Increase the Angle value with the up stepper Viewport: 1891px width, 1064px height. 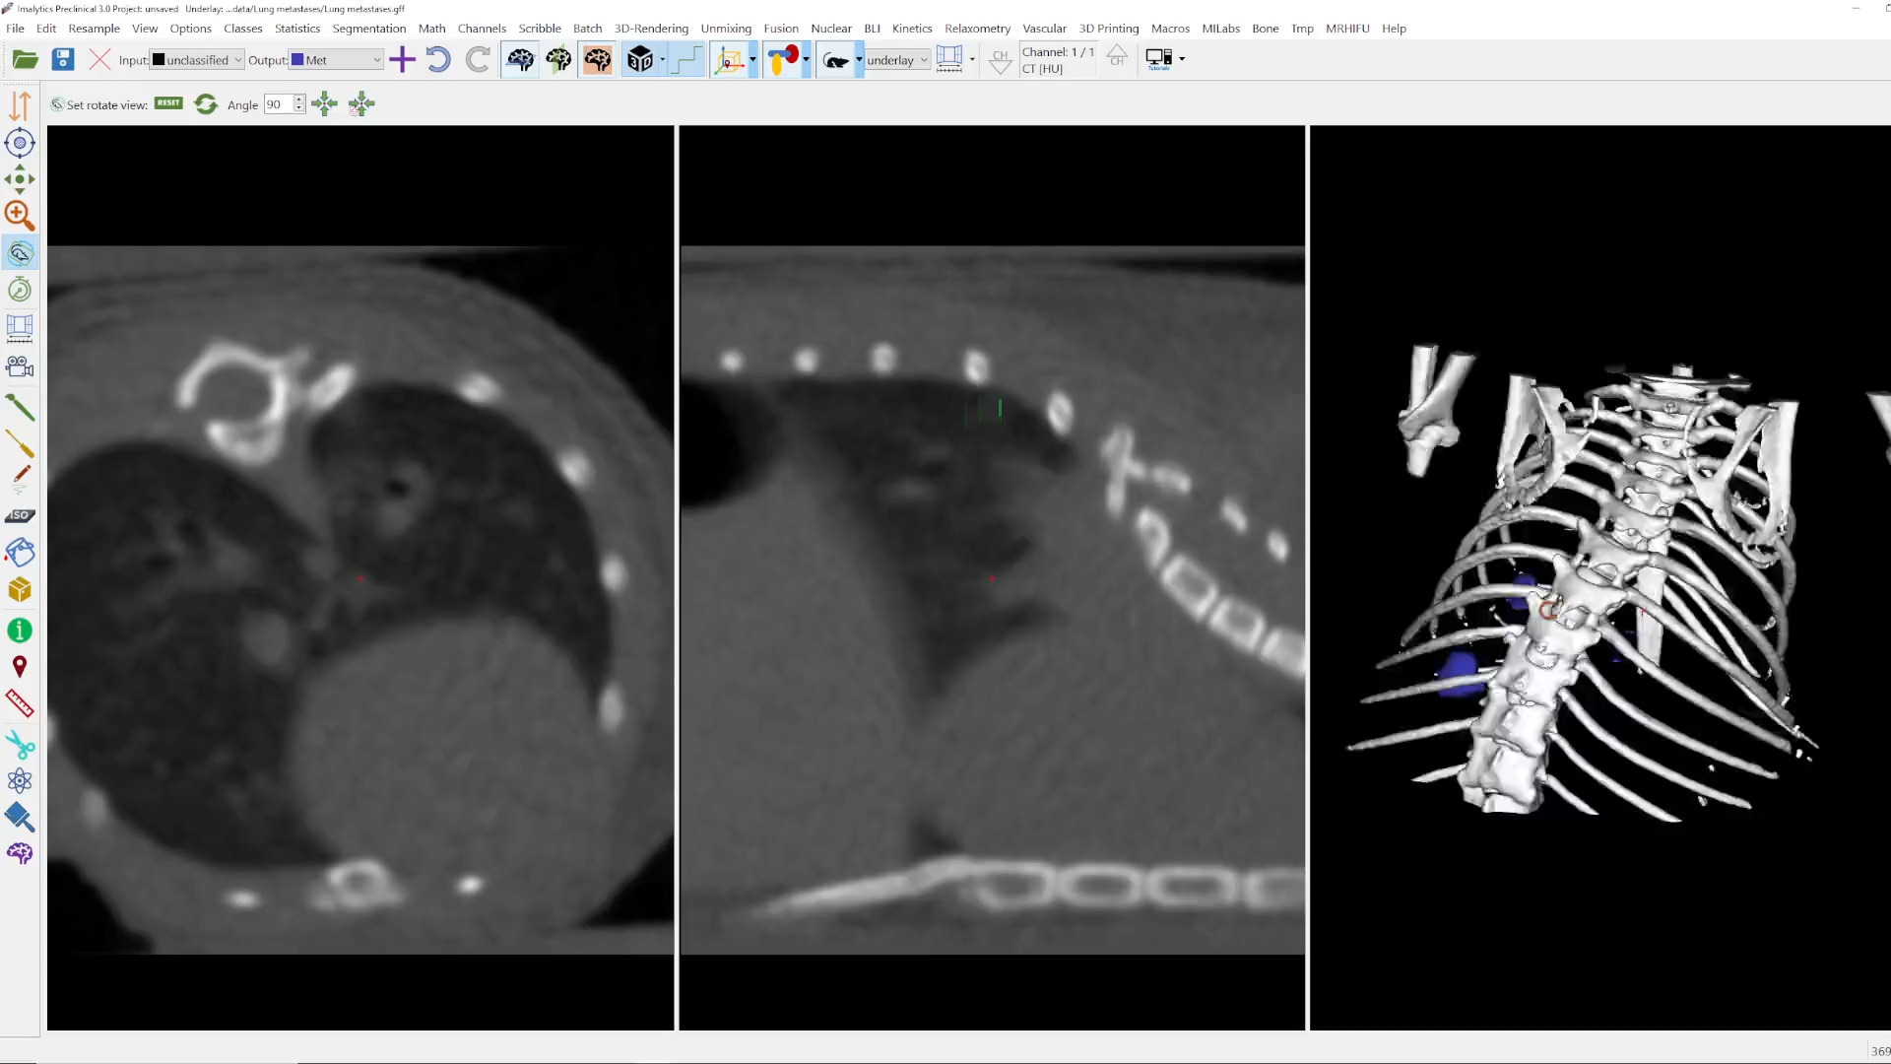click(x=299, y=100)
